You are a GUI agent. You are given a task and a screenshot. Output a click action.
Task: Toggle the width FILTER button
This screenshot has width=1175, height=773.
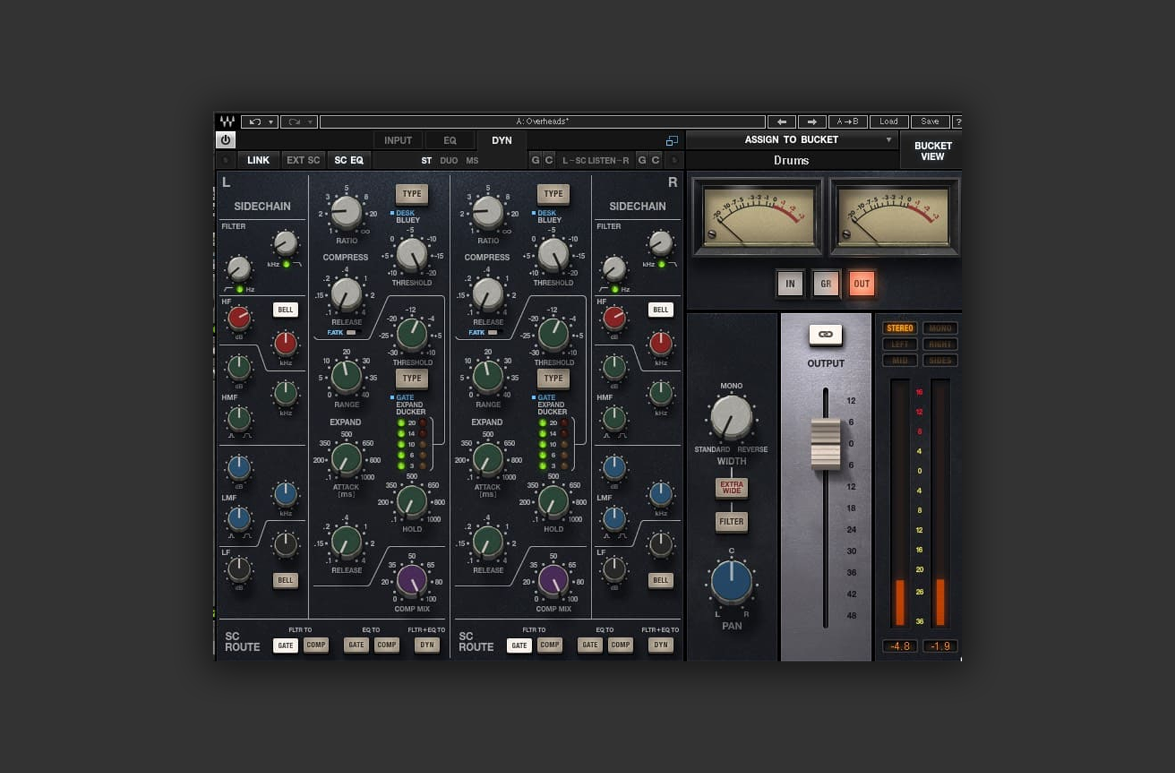click(x=731, y=522)
